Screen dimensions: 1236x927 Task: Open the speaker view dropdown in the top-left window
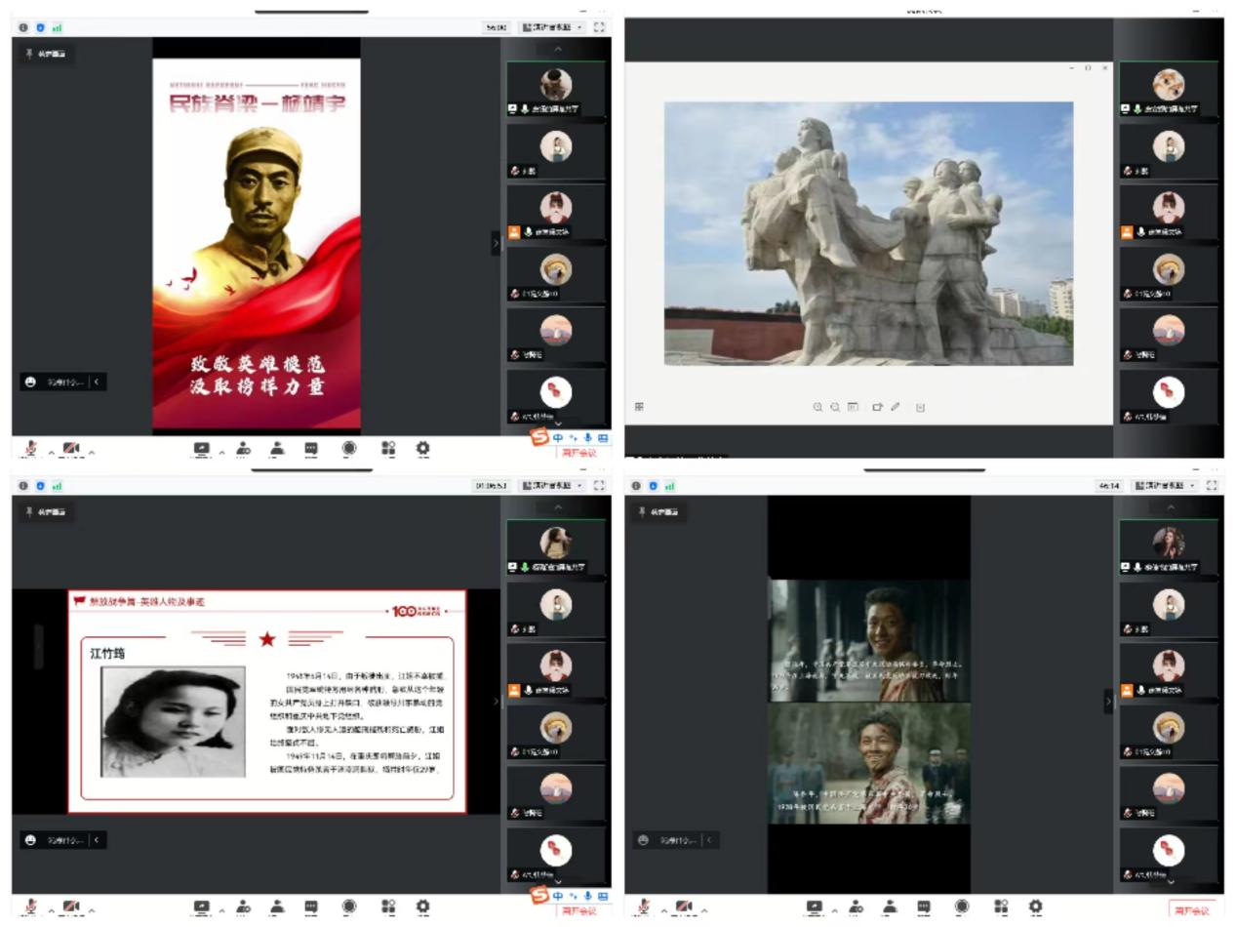(551, 27)
